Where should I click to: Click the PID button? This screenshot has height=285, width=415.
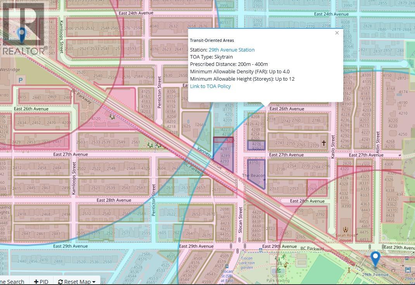tap(41, 282)
